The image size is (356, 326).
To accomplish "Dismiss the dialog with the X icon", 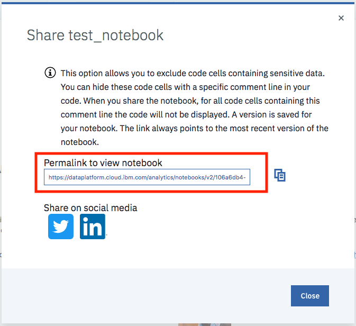I will [x=341, y=18].
